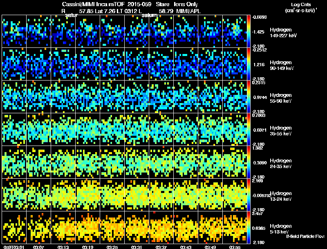Select the 'Lat 7.26' header value
Image resolution: width=327 pixels, height=249 pixels.
104,11
